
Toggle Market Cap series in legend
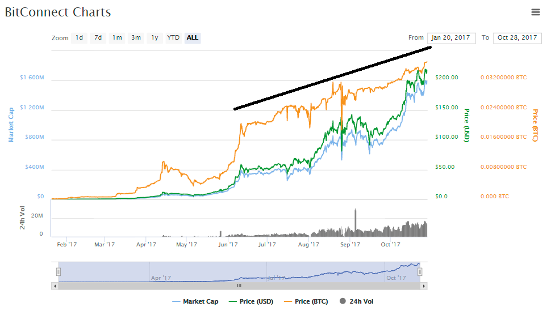[195, 301]
